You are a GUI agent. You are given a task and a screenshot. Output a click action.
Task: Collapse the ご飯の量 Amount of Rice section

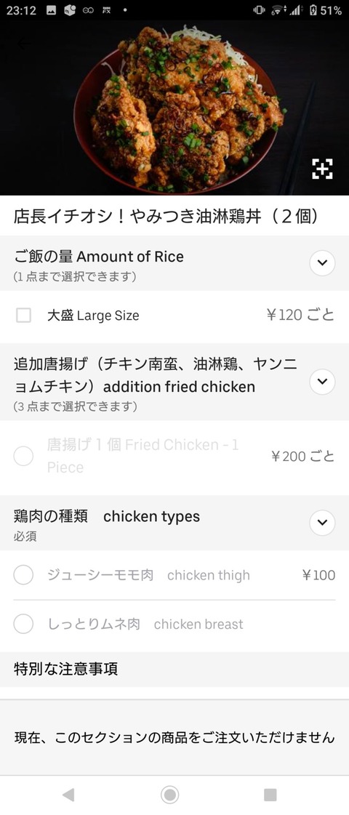point(323,262)
